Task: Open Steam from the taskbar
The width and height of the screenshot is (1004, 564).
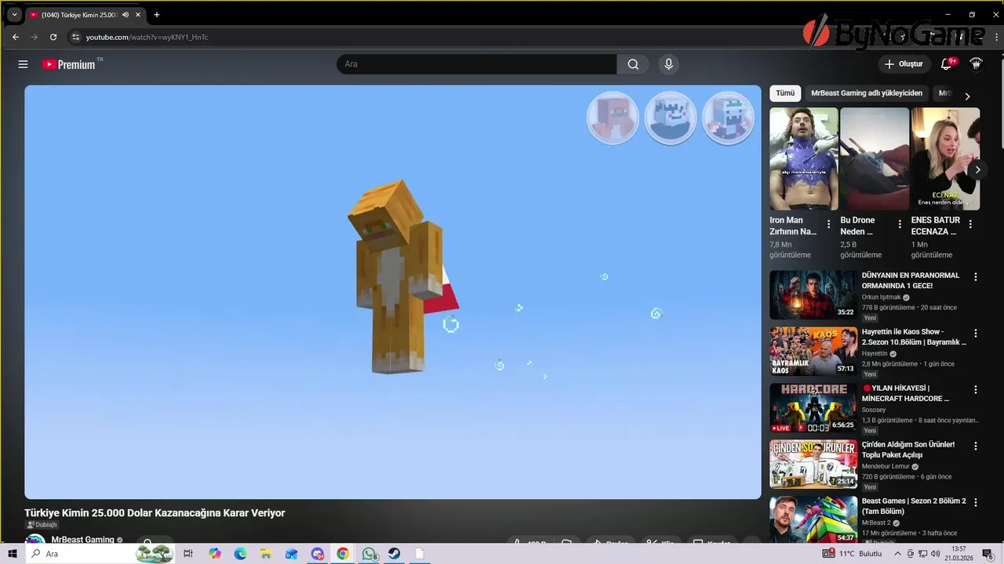Action: [x=395, y=554]
